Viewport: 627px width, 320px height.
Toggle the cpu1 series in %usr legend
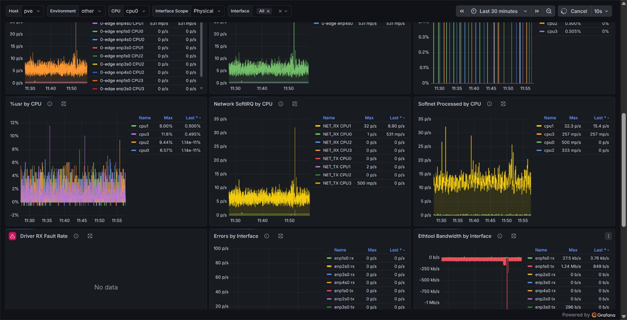[x=144, y=126]
